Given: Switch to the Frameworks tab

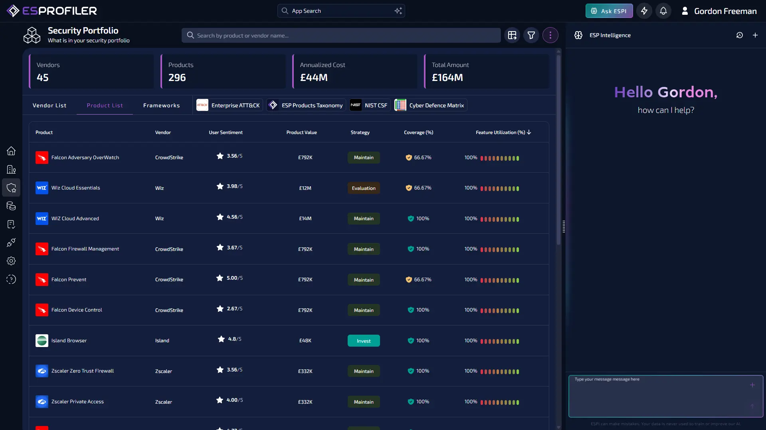Looking at the screenshot, I should pyautogui.click(x=162, y=105).
